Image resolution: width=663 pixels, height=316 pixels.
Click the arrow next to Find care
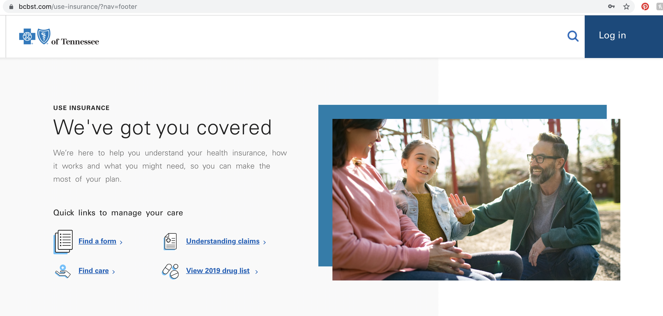click(x=114, y=272)
